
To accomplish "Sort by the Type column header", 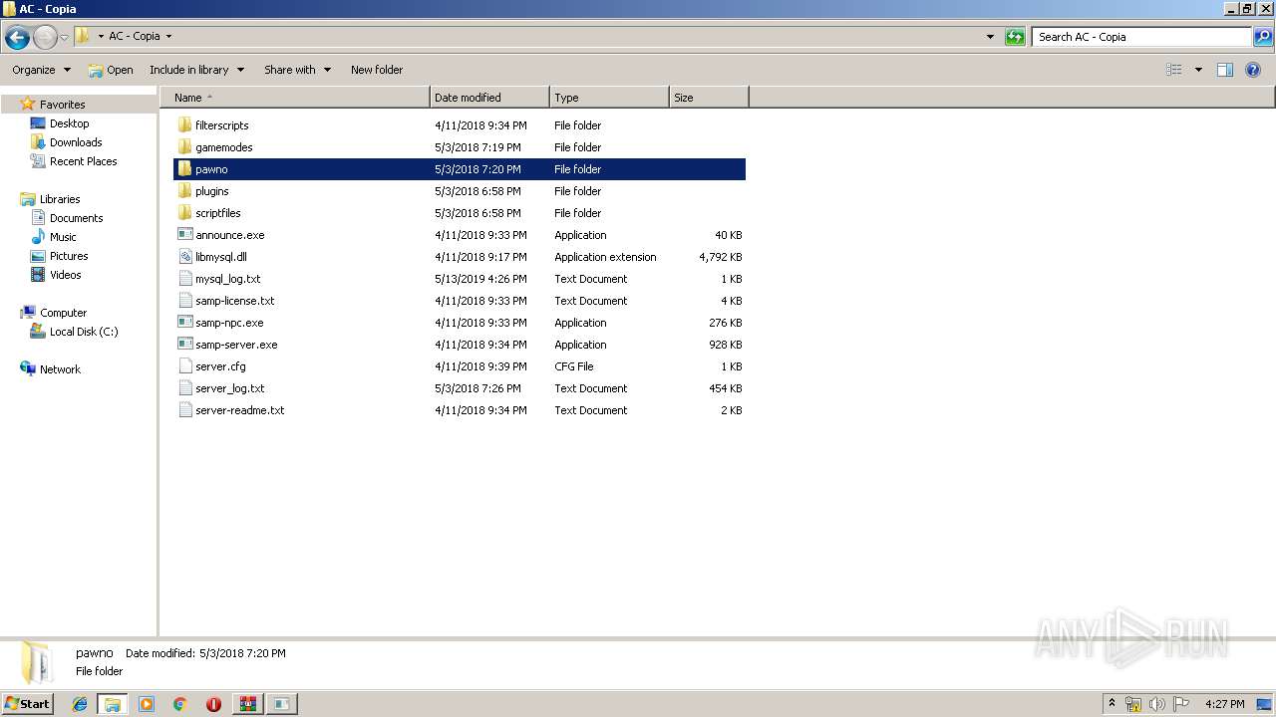I will coord(609,98).
